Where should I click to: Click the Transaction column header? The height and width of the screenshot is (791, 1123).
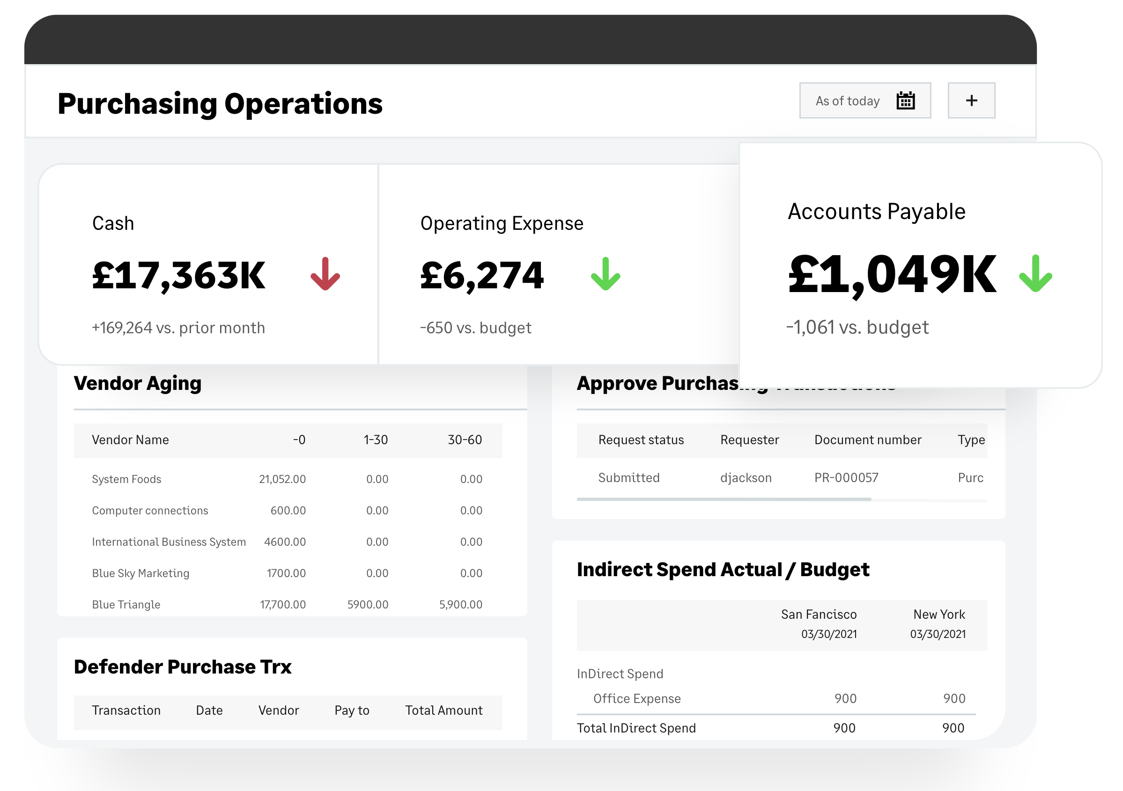click(x=126, y=710)
